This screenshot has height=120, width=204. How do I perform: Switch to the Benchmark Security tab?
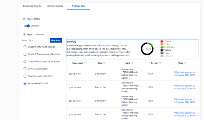pos(32,6)
